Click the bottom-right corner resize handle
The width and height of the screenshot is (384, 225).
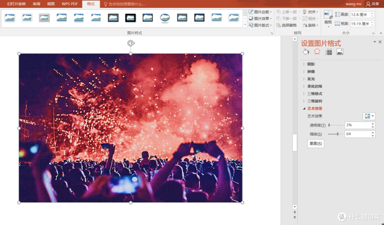[x=242, y=203]
